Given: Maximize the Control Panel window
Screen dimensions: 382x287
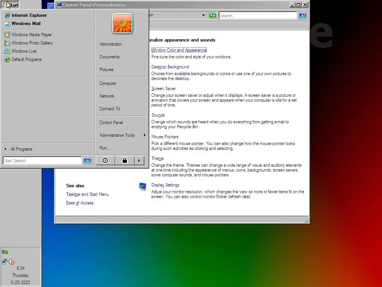Looking at the screenshot, I should click(x=298, y=4).
